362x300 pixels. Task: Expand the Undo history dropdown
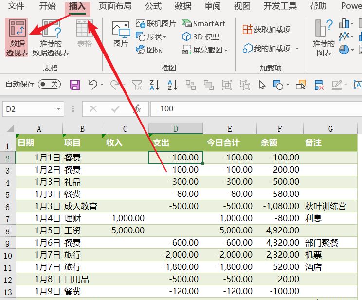pos(102,85)
